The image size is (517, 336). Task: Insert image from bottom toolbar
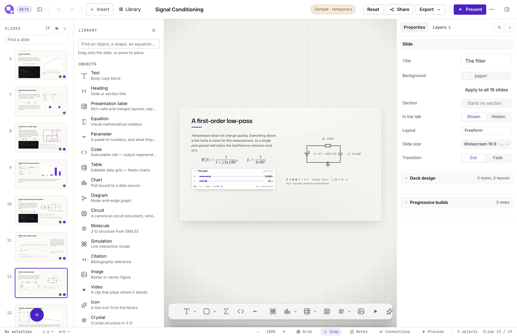[361, 311]
